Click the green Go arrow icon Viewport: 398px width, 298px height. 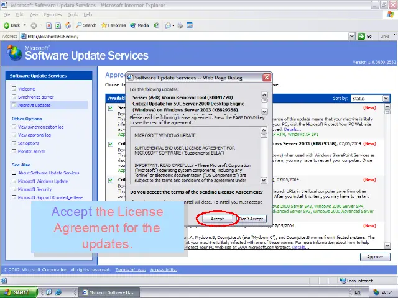tap(361, 37)
